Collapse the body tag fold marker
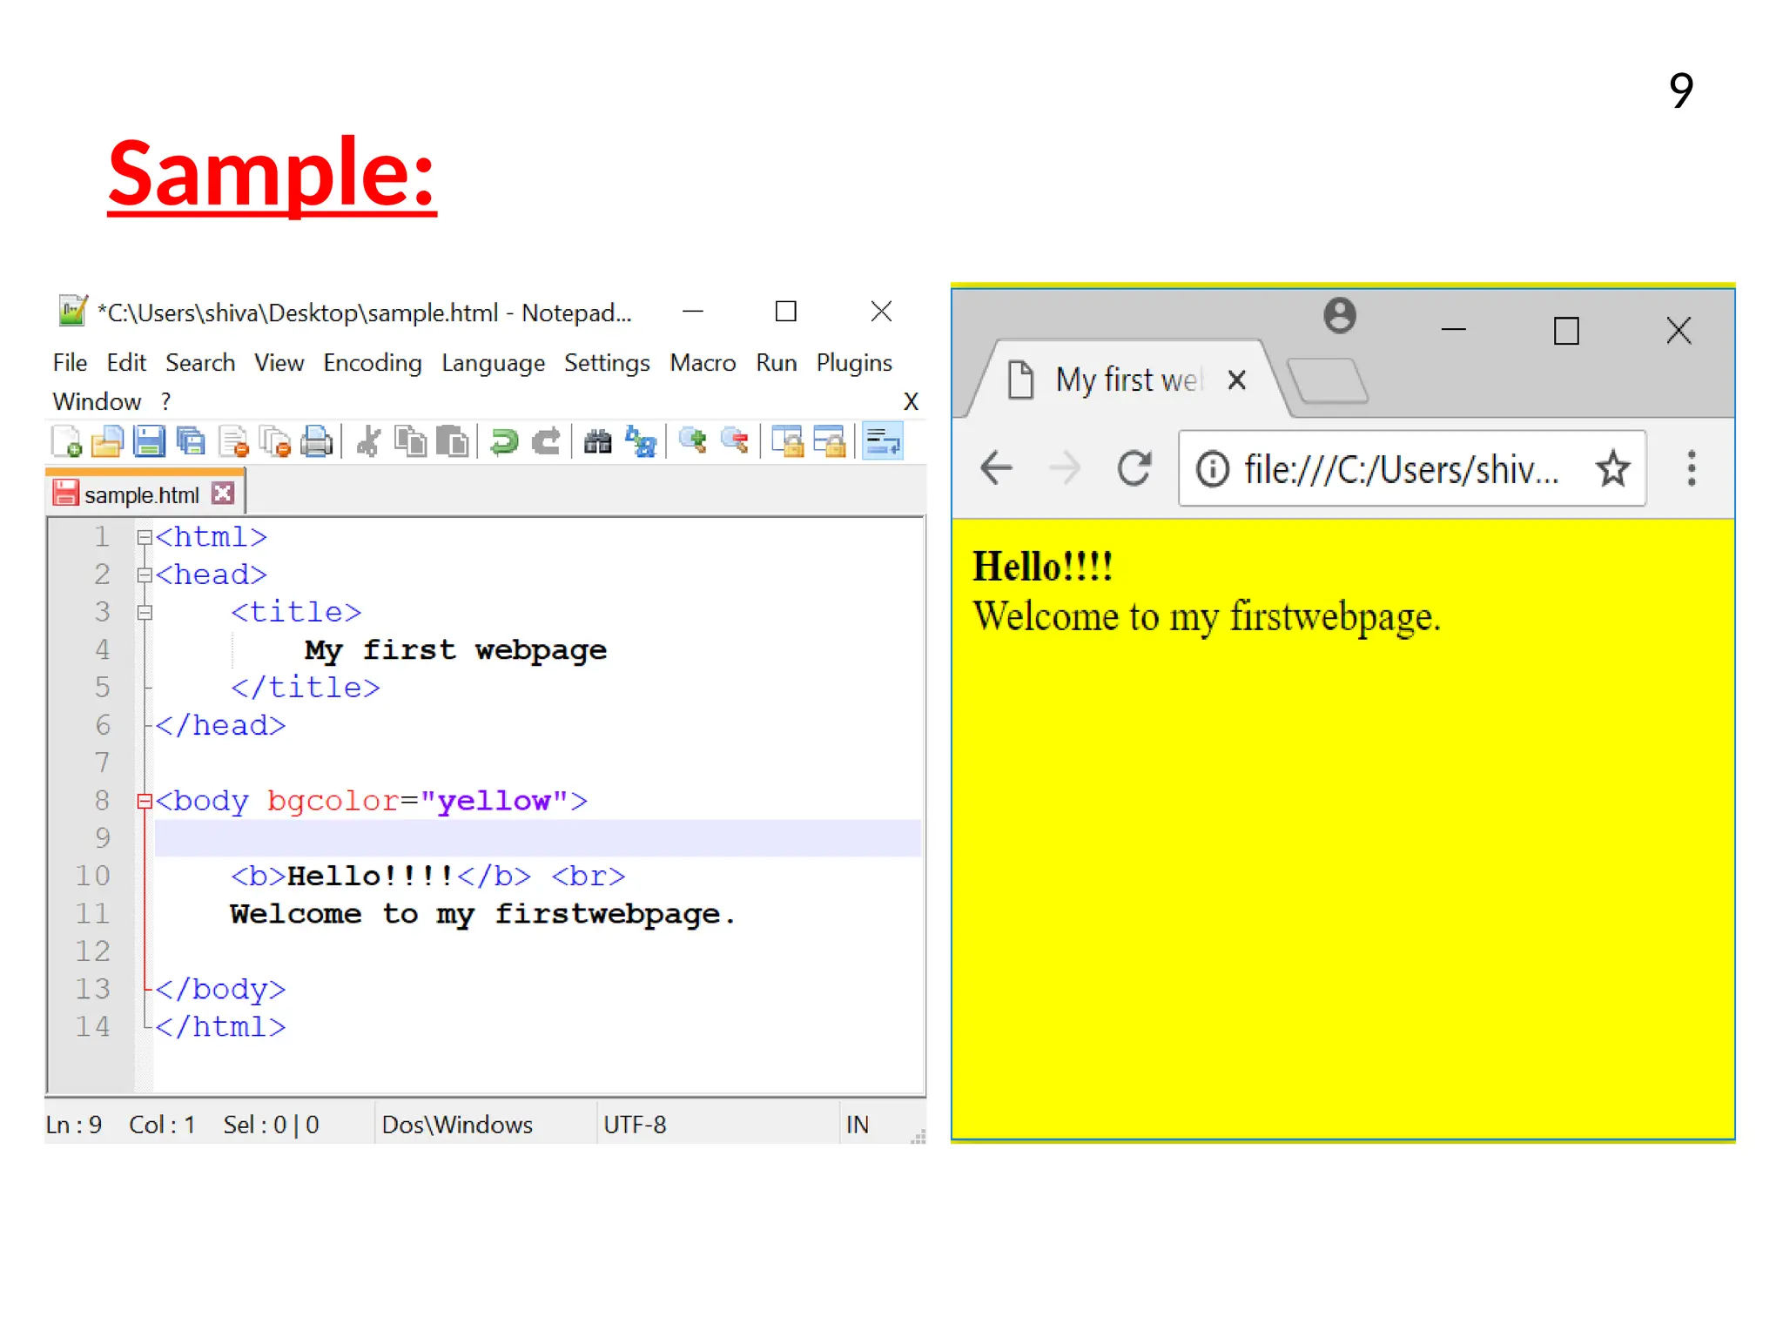1783x1337 pixels. pyautogui.click(x=145, y=802)
